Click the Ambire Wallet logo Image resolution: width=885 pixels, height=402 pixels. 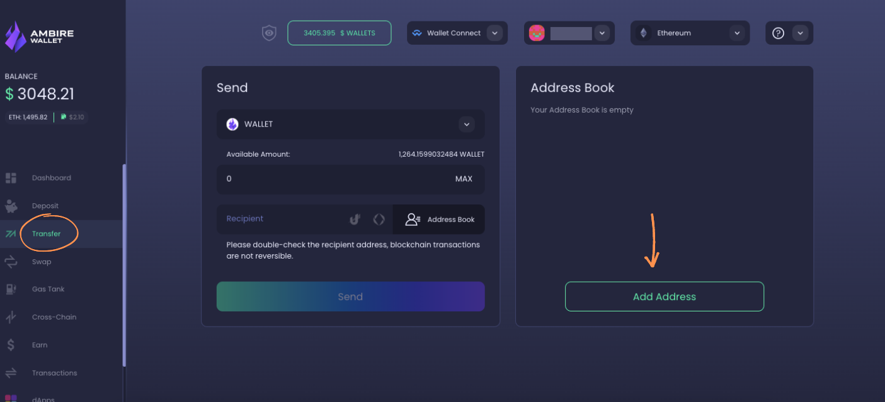click(x=39, y=36)
